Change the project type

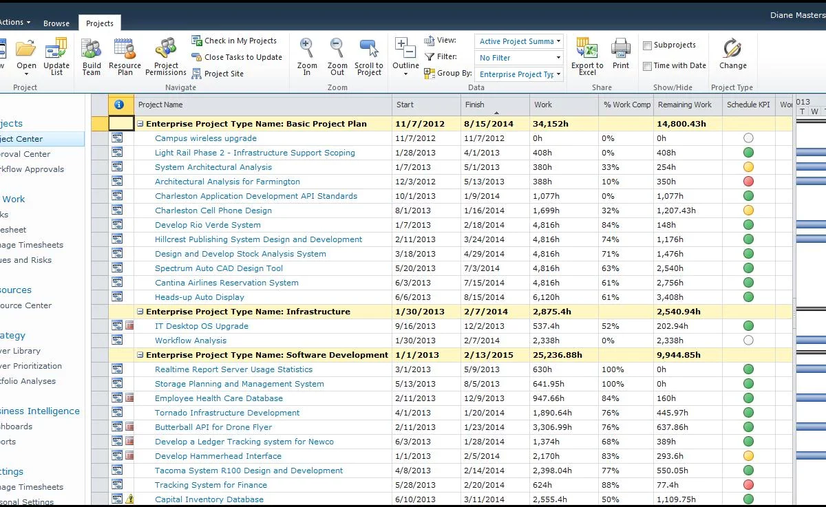732,54
